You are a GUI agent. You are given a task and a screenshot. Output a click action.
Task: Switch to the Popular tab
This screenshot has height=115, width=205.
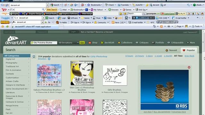click(189, 50)
